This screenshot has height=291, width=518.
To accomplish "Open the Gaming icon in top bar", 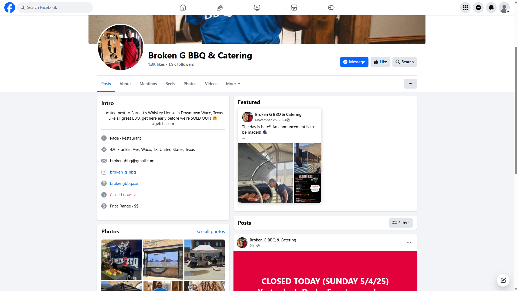I will coord(331,8).
